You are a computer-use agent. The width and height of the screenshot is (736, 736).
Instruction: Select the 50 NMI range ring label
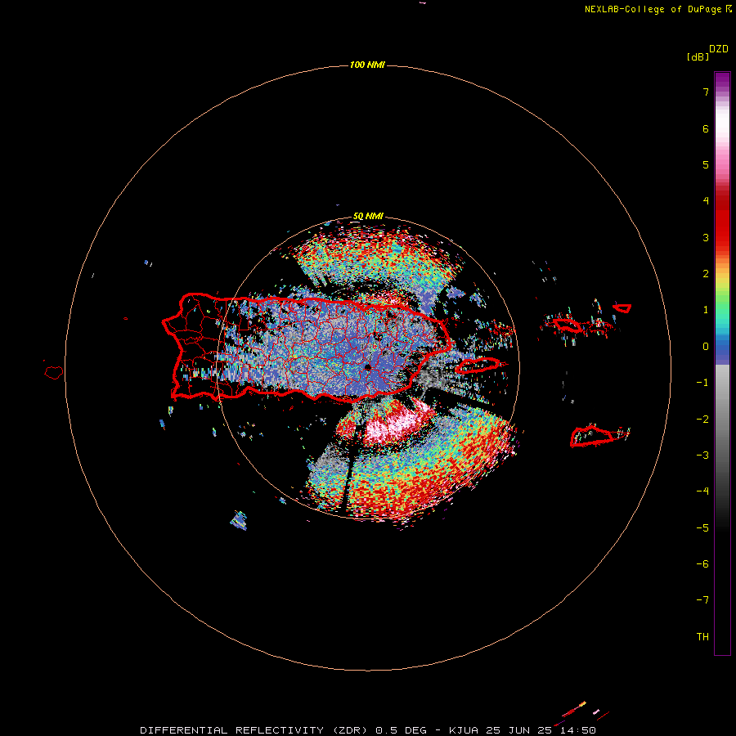tap(368, 217)
